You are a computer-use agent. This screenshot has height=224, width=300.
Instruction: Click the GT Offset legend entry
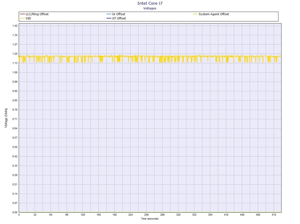click(x=116, y=18)
